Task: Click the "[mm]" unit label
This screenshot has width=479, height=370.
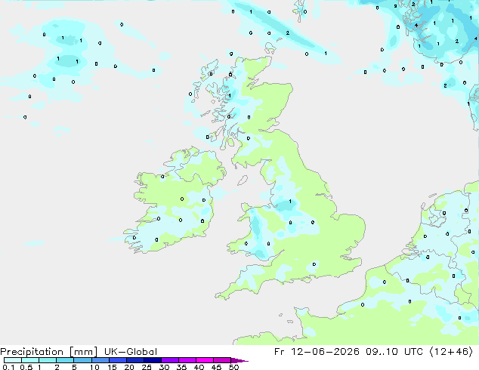Action: click(x=83, y=352)
